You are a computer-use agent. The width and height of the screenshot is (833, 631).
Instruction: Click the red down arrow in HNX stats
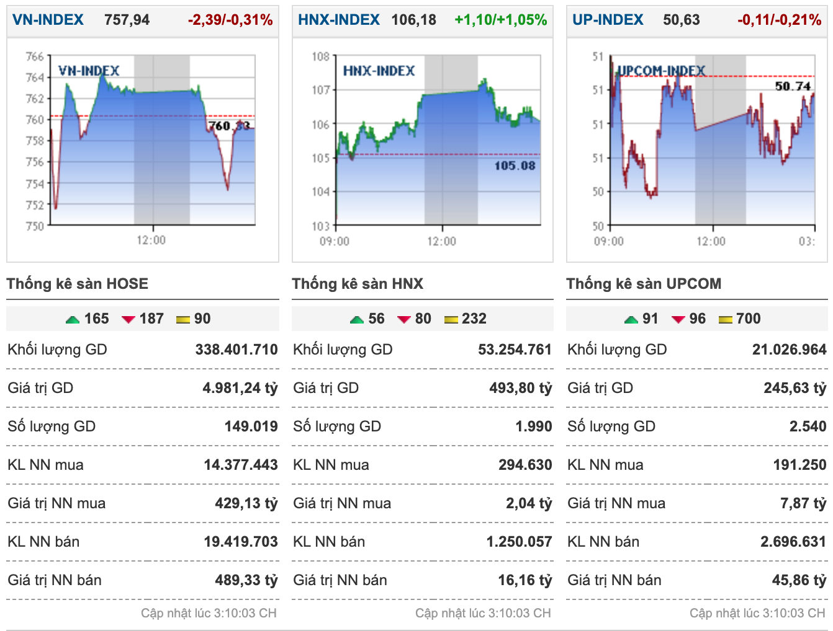pos(404,320)
